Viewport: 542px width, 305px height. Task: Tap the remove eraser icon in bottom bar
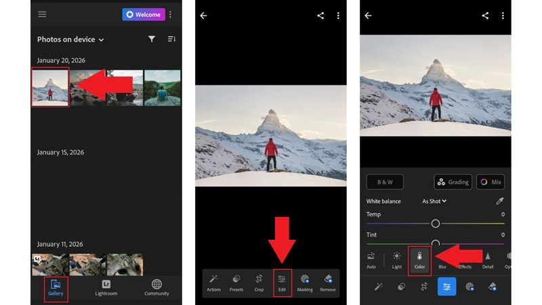pyautogui.click(x=493, y=286)
